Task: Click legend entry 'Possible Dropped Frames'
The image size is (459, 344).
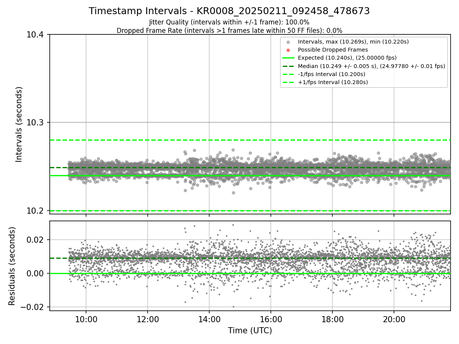Action: (x=333, y=50)
